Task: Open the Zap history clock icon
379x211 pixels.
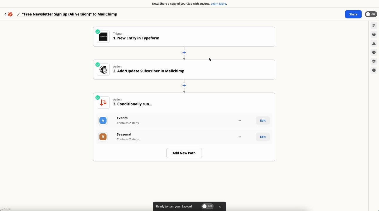Action: (374, 52)
